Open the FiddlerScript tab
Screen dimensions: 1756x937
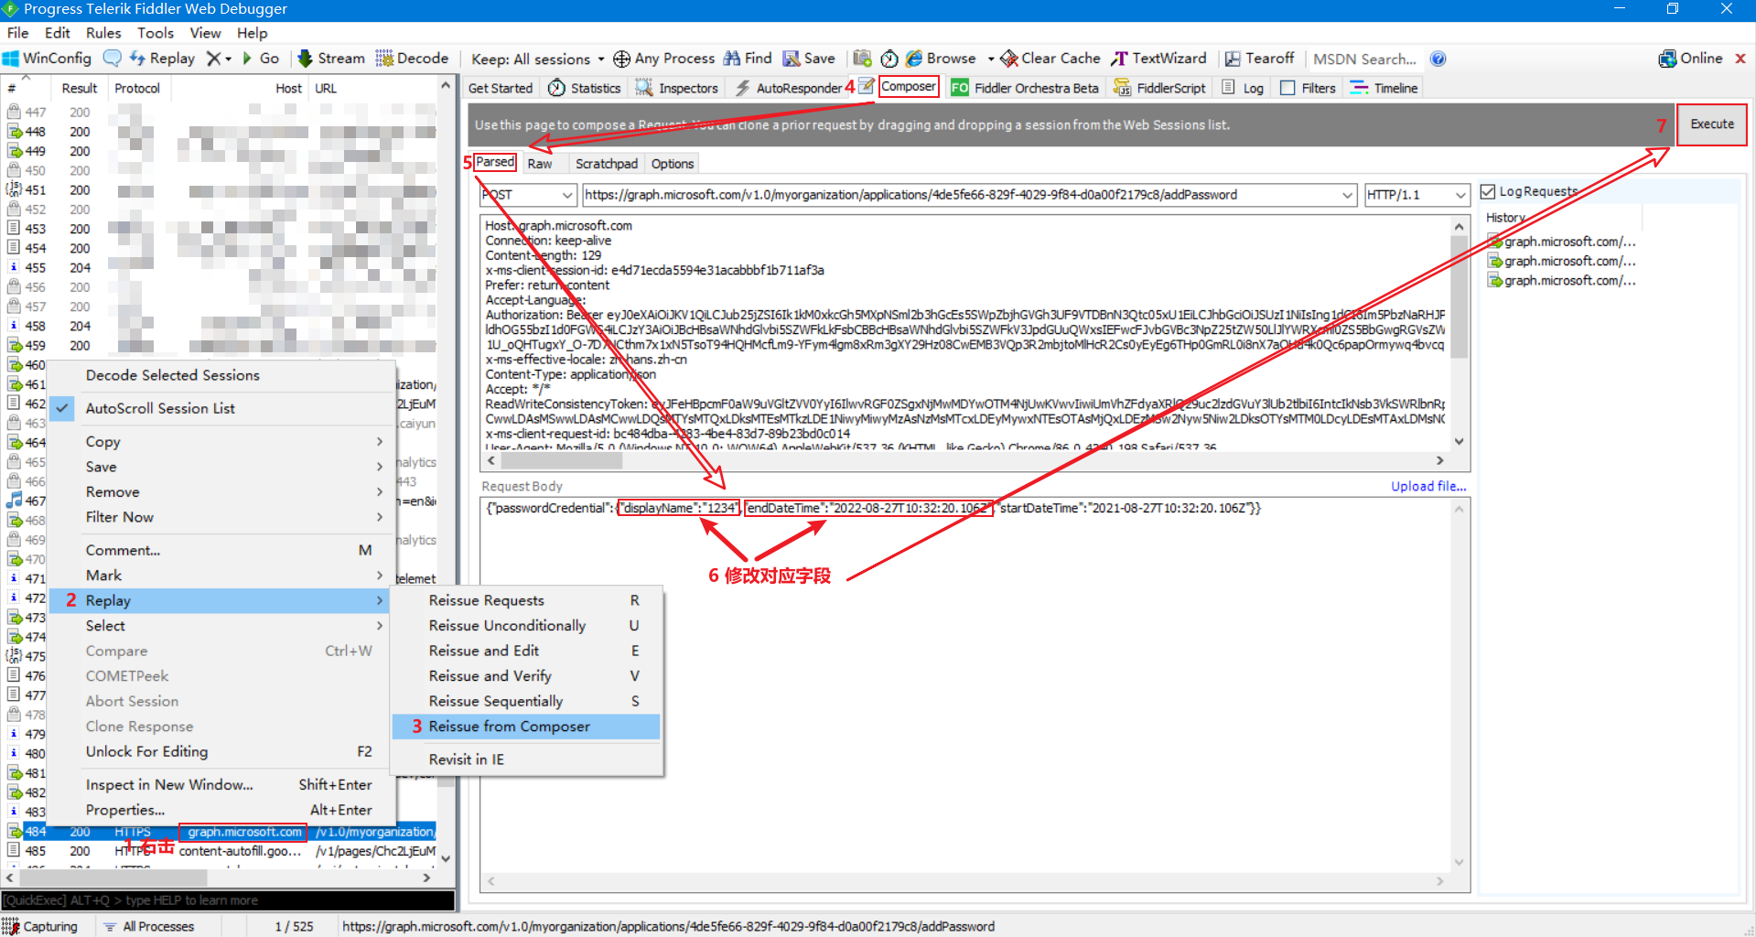click(x=1159, y=88)
